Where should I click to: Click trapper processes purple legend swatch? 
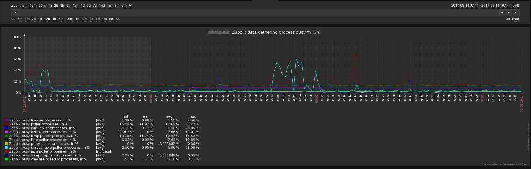(x=6, y=120)
